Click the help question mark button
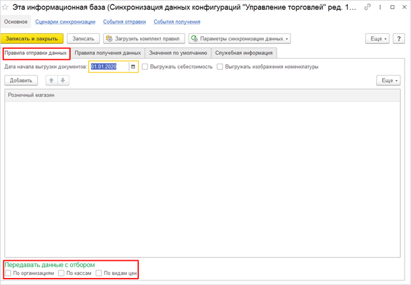 [400, 39]
